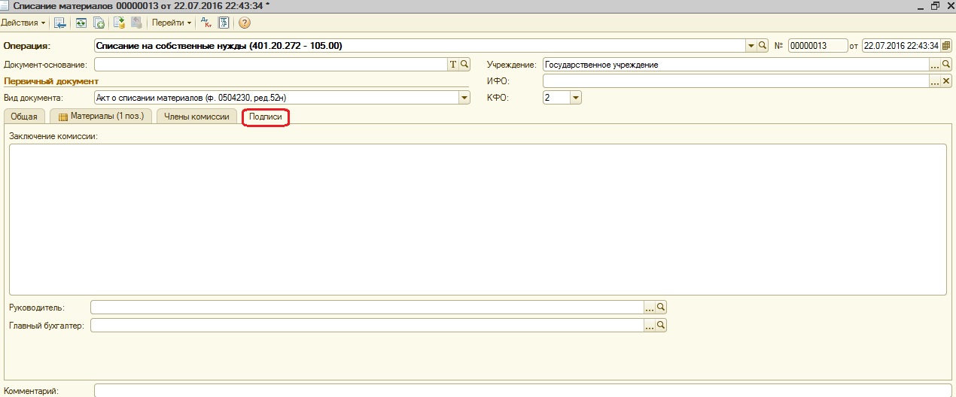Open the Операция field magnifier lookup

click(762, 46)
